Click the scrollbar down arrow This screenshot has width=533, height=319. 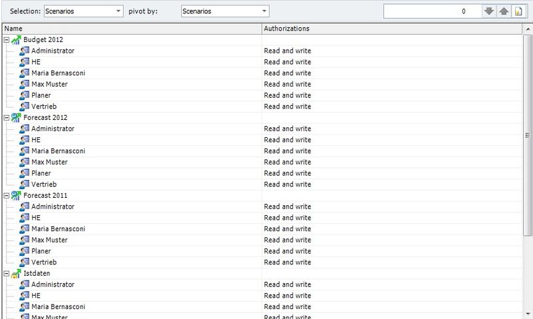pyautogui.click(x=528, y=314)
